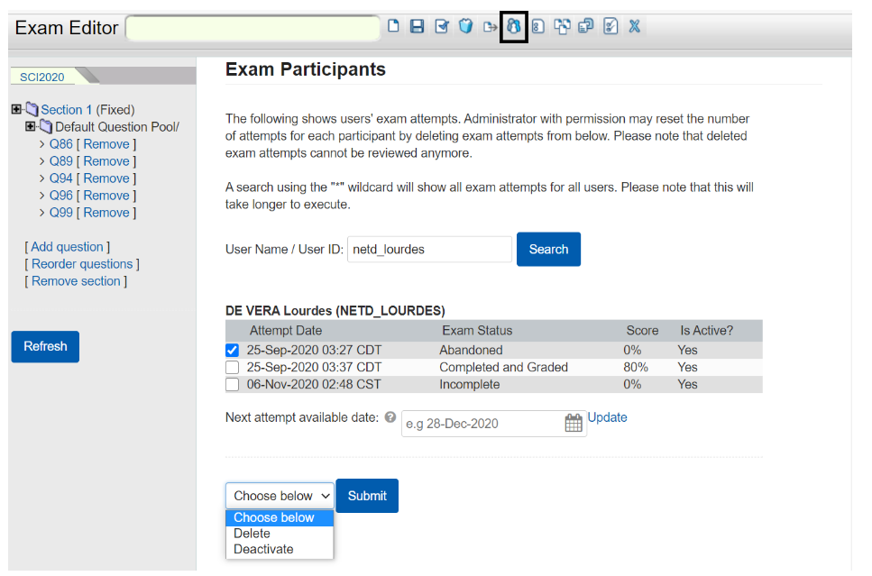Open the Exam Participants people icon
Image resolution: width=872 pixels, height=576 pixels.
[513, 26]
